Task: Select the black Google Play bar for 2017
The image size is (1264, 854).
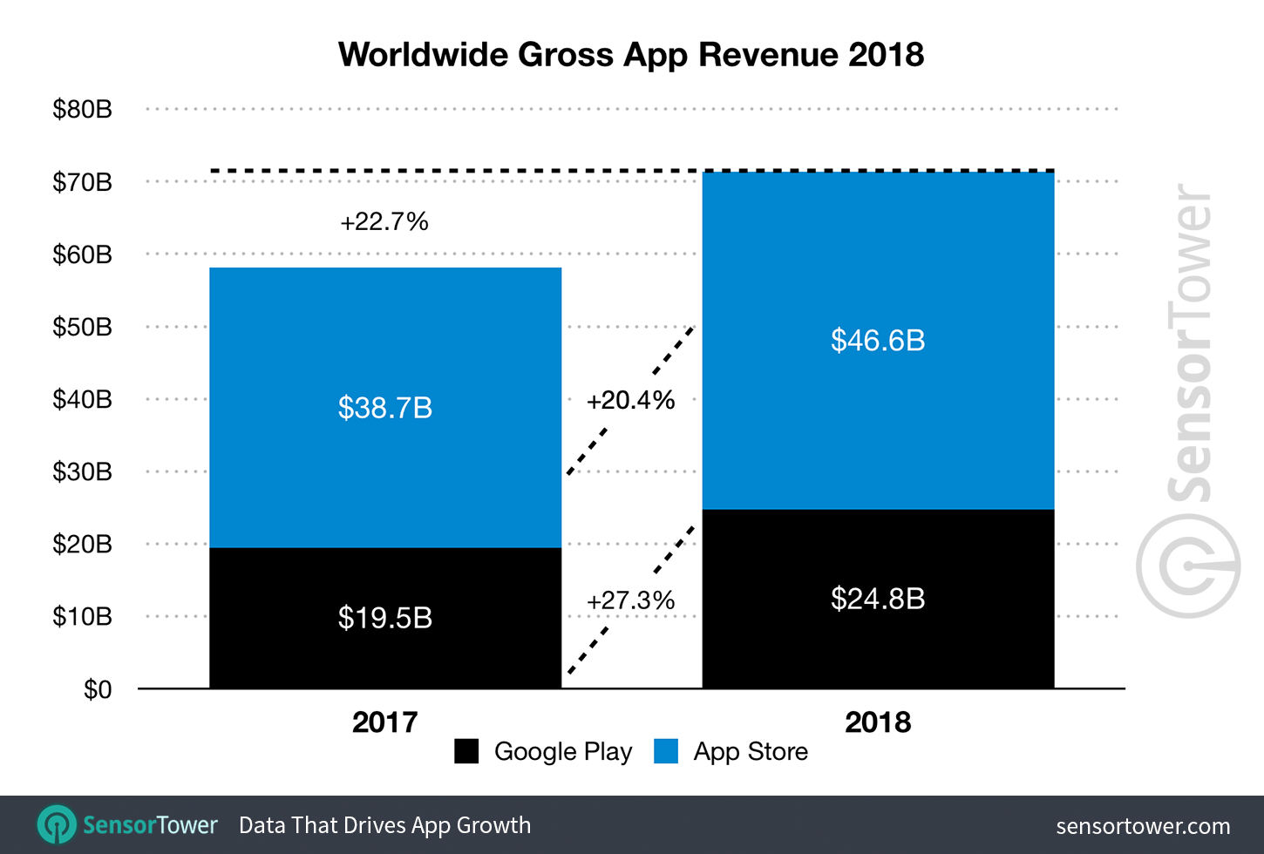Action: (x=385, y=617)
